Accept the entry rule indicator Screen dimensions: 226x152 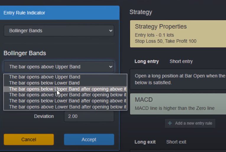(89, 140)
